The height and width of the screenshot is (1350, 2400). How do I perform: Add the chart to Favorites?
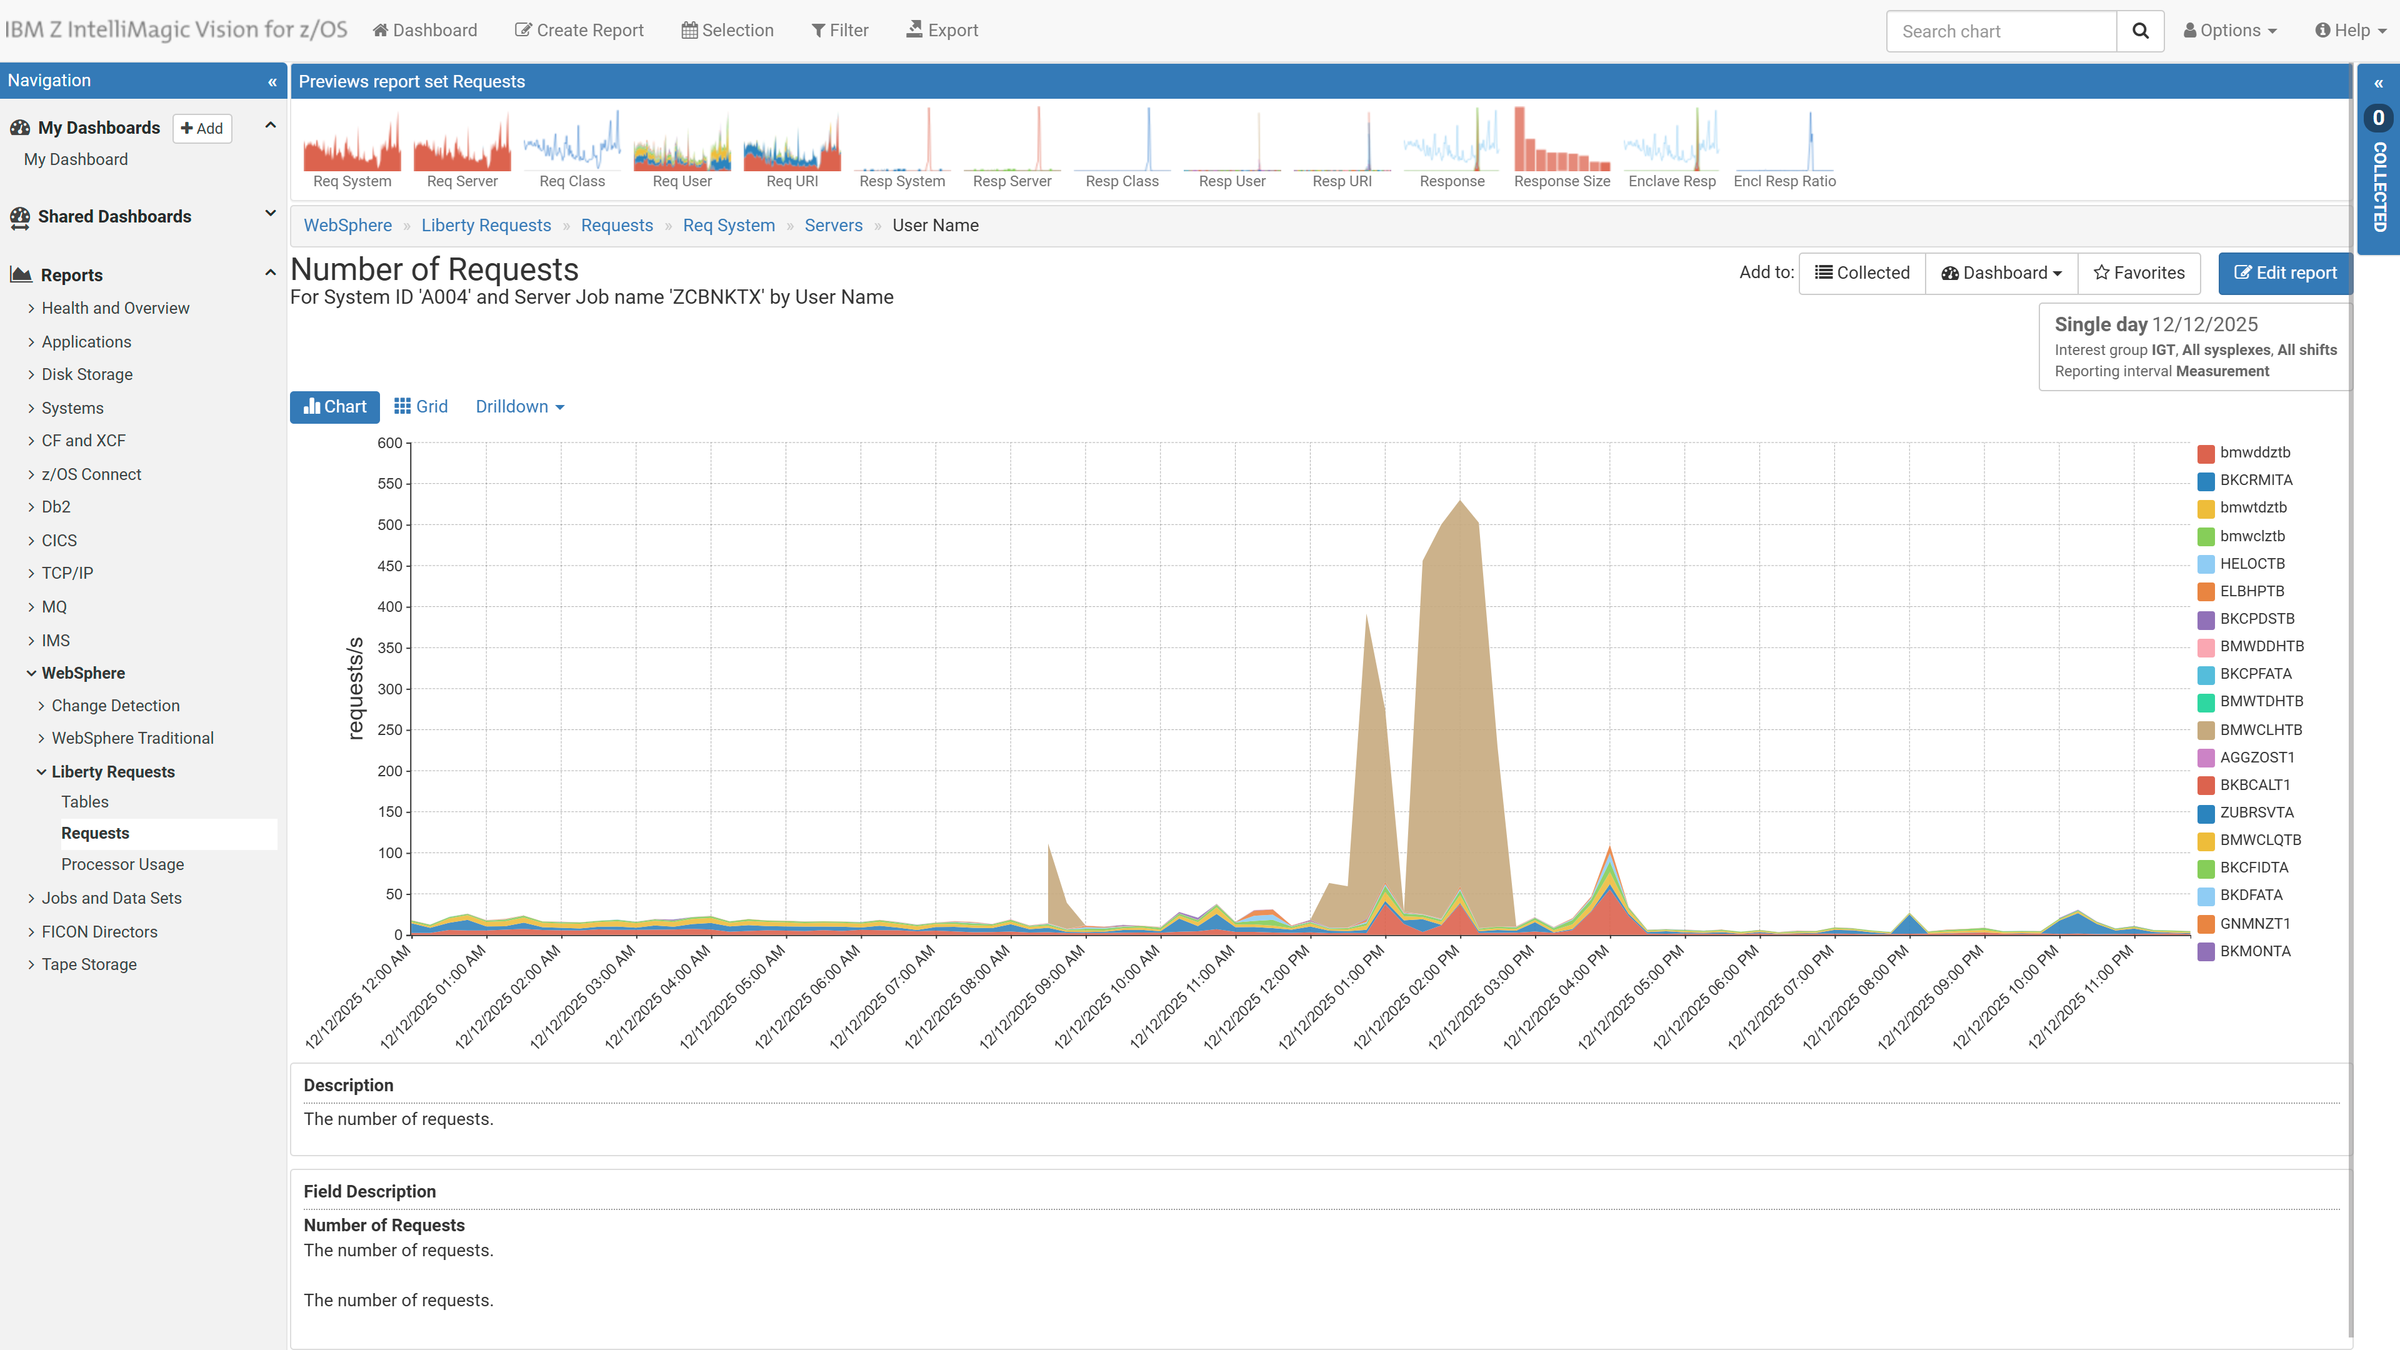(2139, 273)
